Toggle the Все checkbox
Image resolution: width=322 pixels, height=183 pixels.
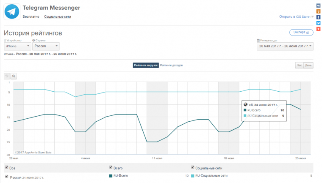(7, 167)
